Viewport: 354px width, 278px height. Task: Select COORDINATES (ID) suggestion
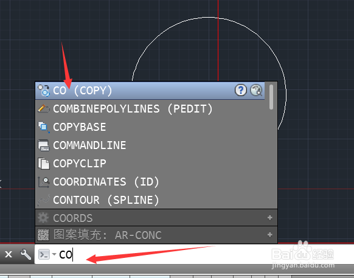(x=150, y=182)
